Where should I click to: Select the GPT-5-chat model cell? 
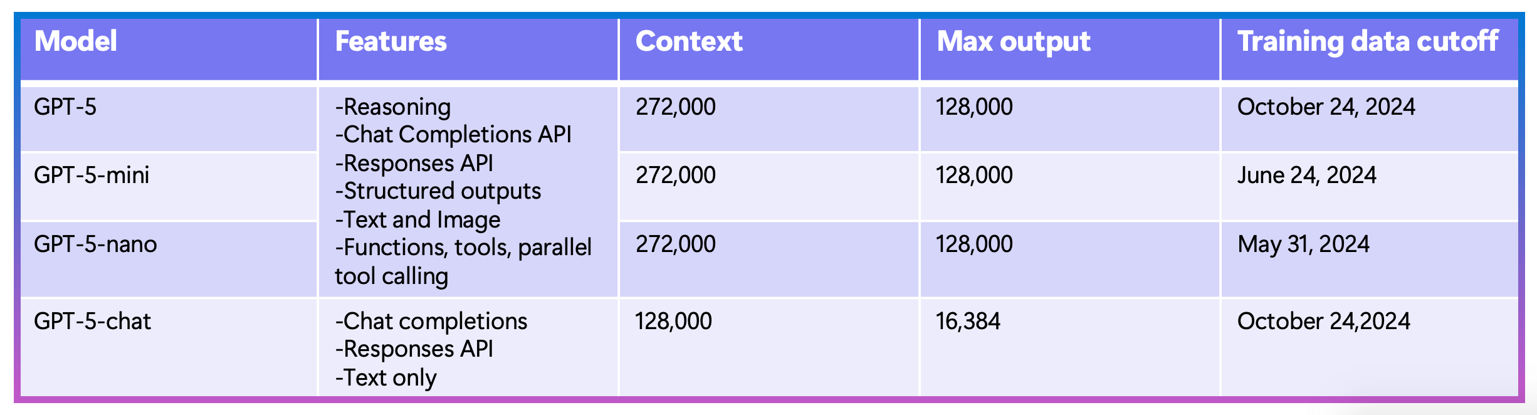point(93,322)
